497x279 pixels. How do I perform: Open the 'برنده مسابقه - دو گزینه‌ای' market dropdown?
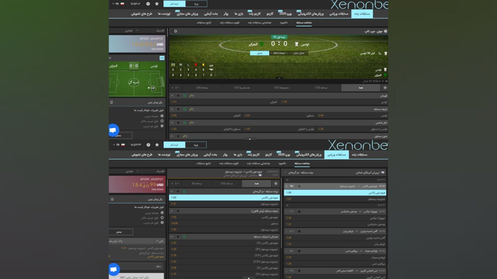(x=286, y=172)
